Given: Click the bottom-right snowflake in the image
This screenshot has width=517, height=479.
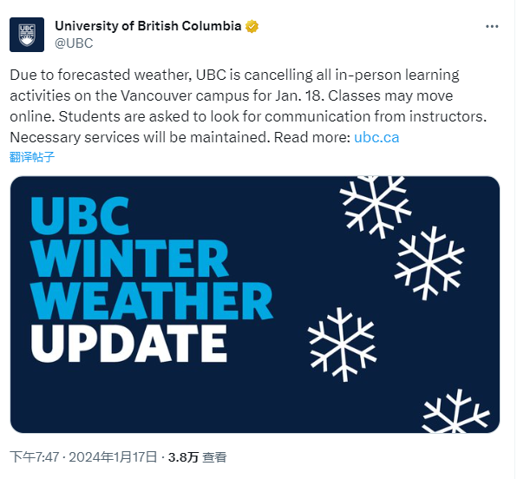Looking at the screenshot, I should pos(455,411).
